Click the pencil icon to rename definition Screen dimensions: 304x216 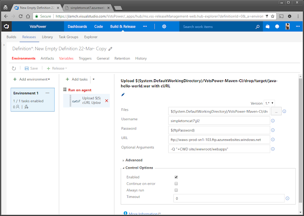click(110, 49)
